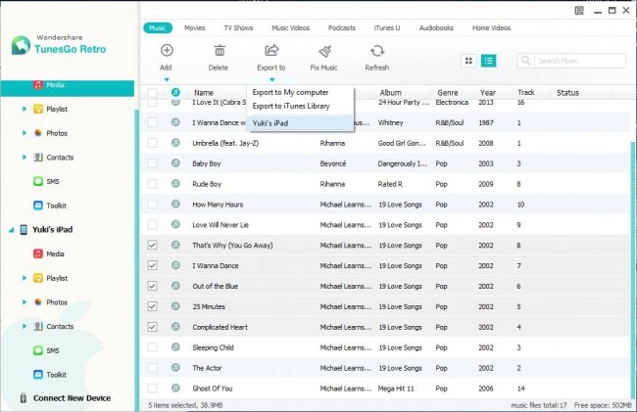Click Connect New Device label

[72, 398]
